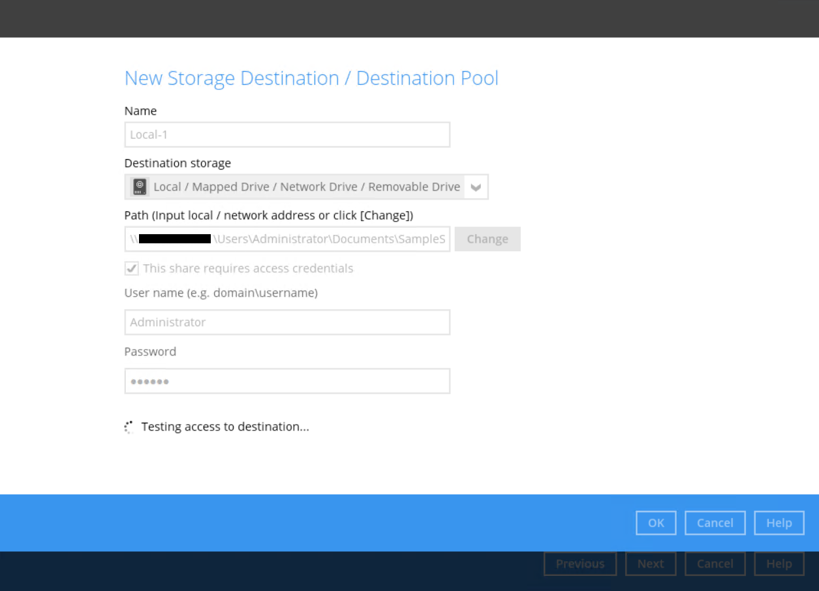Focus the Name field containing Local-1
The image size is (819, 591).
tap(287, 135)
